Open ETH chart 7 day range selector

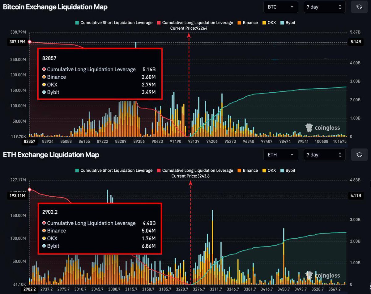[x=324, y=155]
